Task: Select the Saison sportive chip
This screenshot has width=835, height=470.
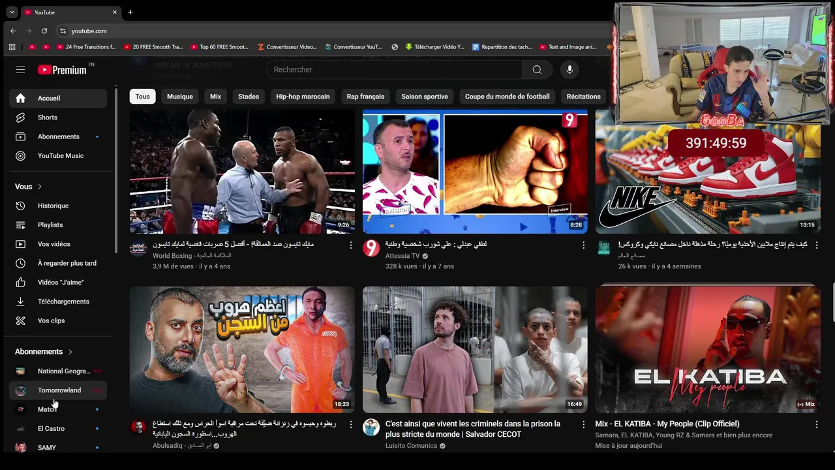Action: point(425,97)
